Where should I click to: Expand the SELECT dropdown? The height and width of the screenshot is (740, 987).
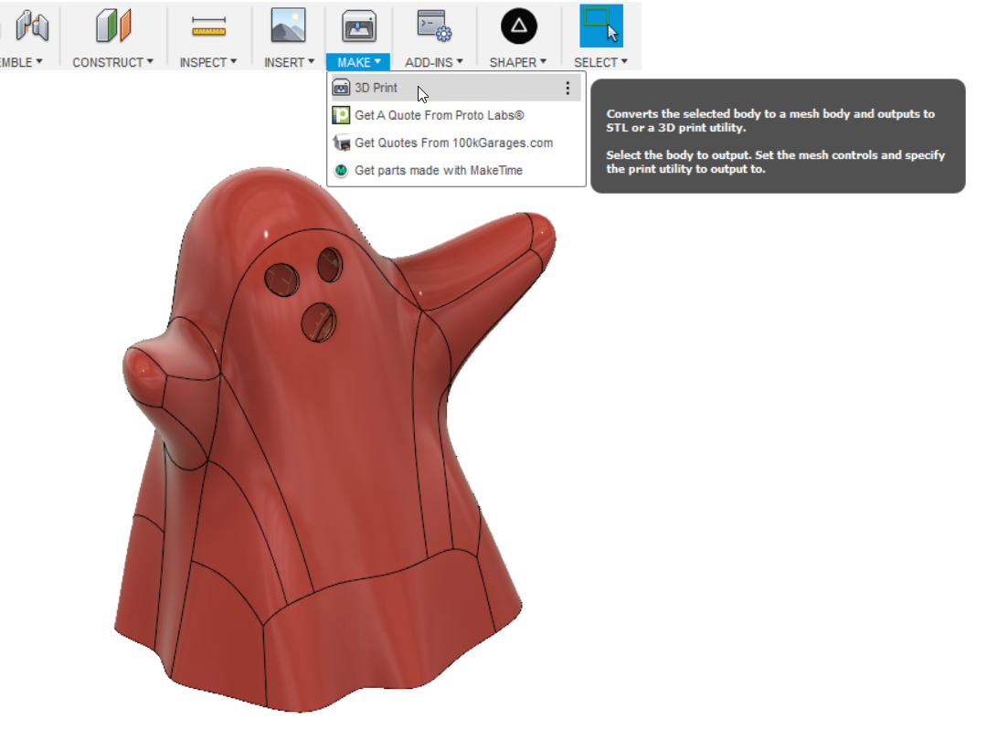pos(600,62)
